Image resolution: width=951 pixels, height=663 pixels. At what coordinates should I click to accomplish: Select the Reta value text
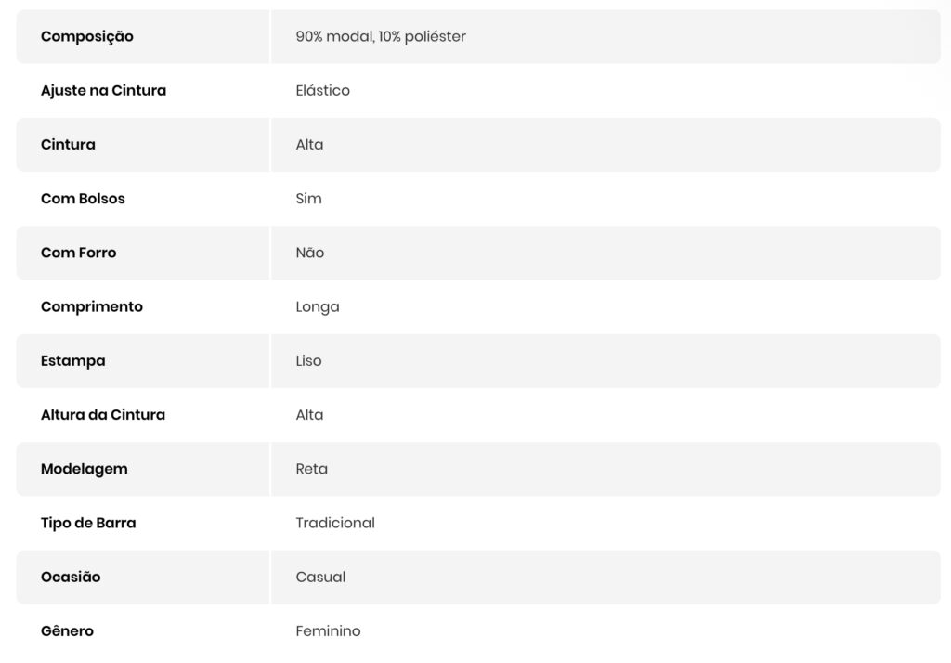click(x=311, y=469)
